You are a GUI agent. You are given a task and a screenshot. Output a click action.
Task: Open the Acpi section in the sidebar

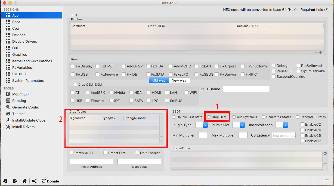31,15
